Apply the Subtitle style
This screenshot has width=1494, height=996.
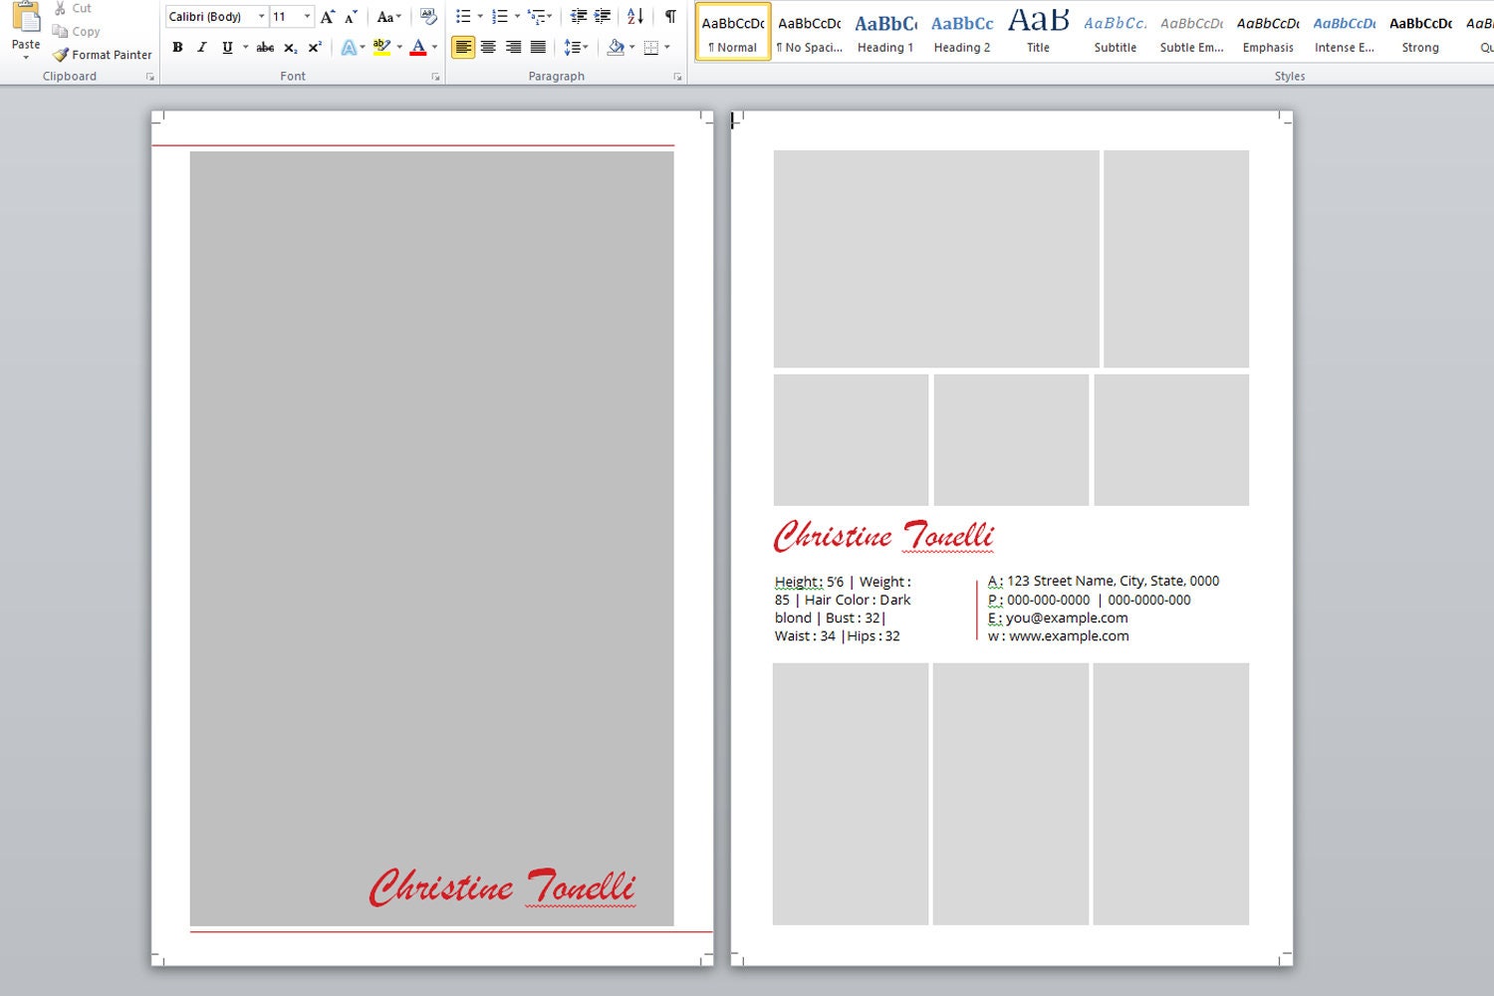pos(1114,30)
